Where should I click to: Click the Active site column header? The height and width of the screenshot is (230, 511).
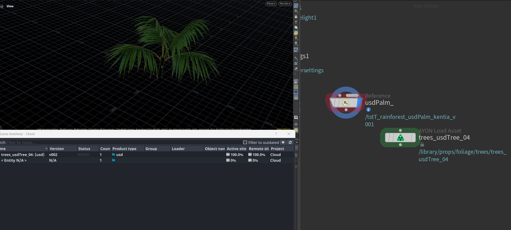[237, 149]
